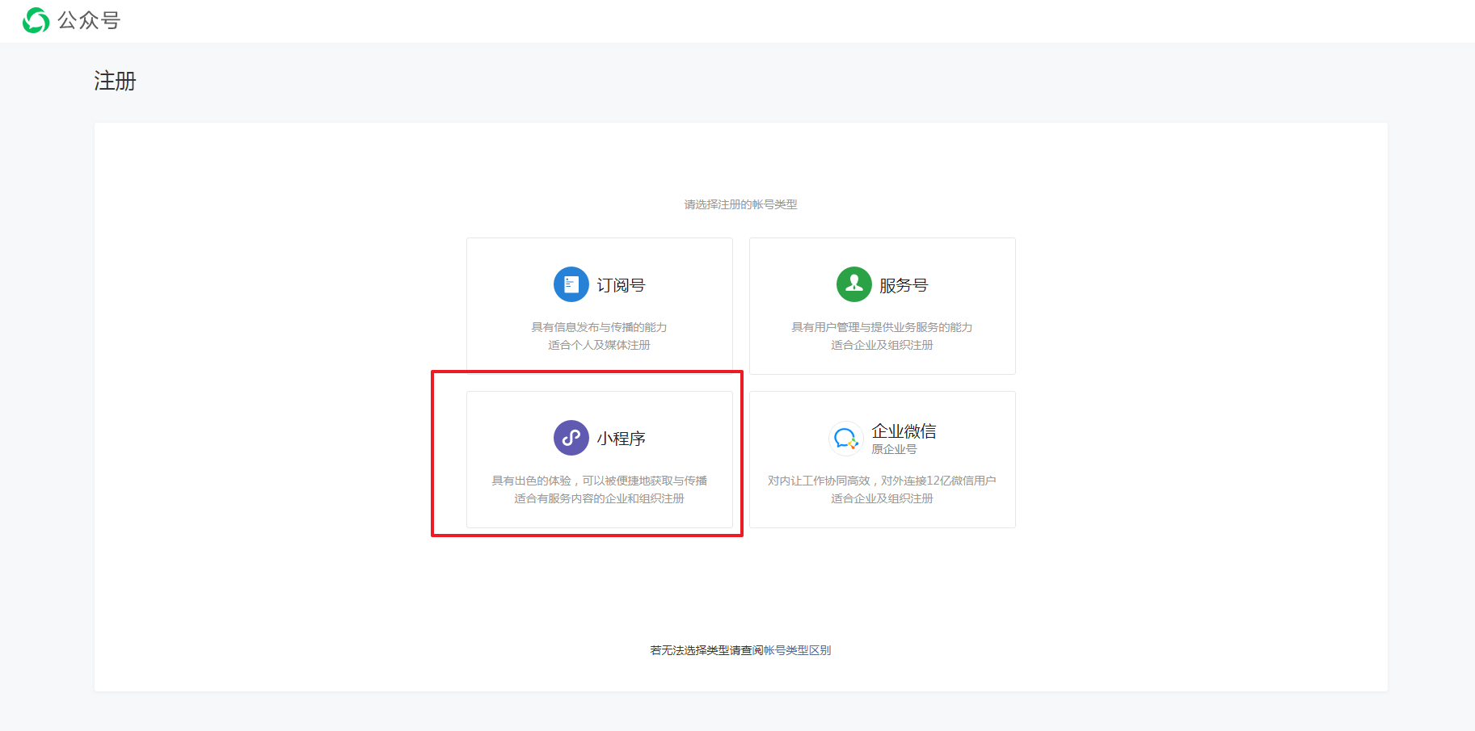Click the blue 订阅号 document icon
Image resolution: width=1475 pixels, height=731 pixels.
(x=571, y=284)
